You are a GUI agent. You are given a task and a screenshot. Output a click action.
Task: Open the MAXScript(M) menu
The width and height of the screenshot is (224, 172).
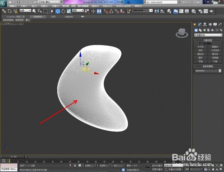coord(123,6)
